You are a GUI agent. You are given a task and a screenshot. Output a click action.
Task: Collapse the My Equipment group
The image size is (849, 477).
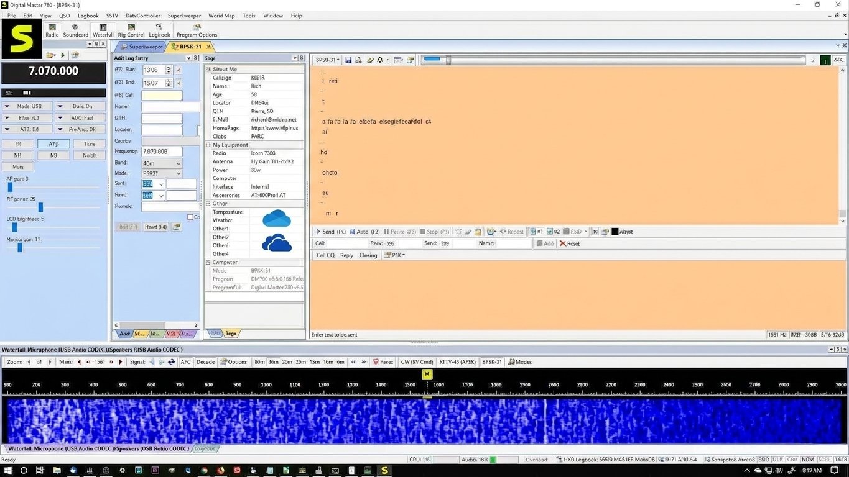pyautogui.click(x=209, y=145)
